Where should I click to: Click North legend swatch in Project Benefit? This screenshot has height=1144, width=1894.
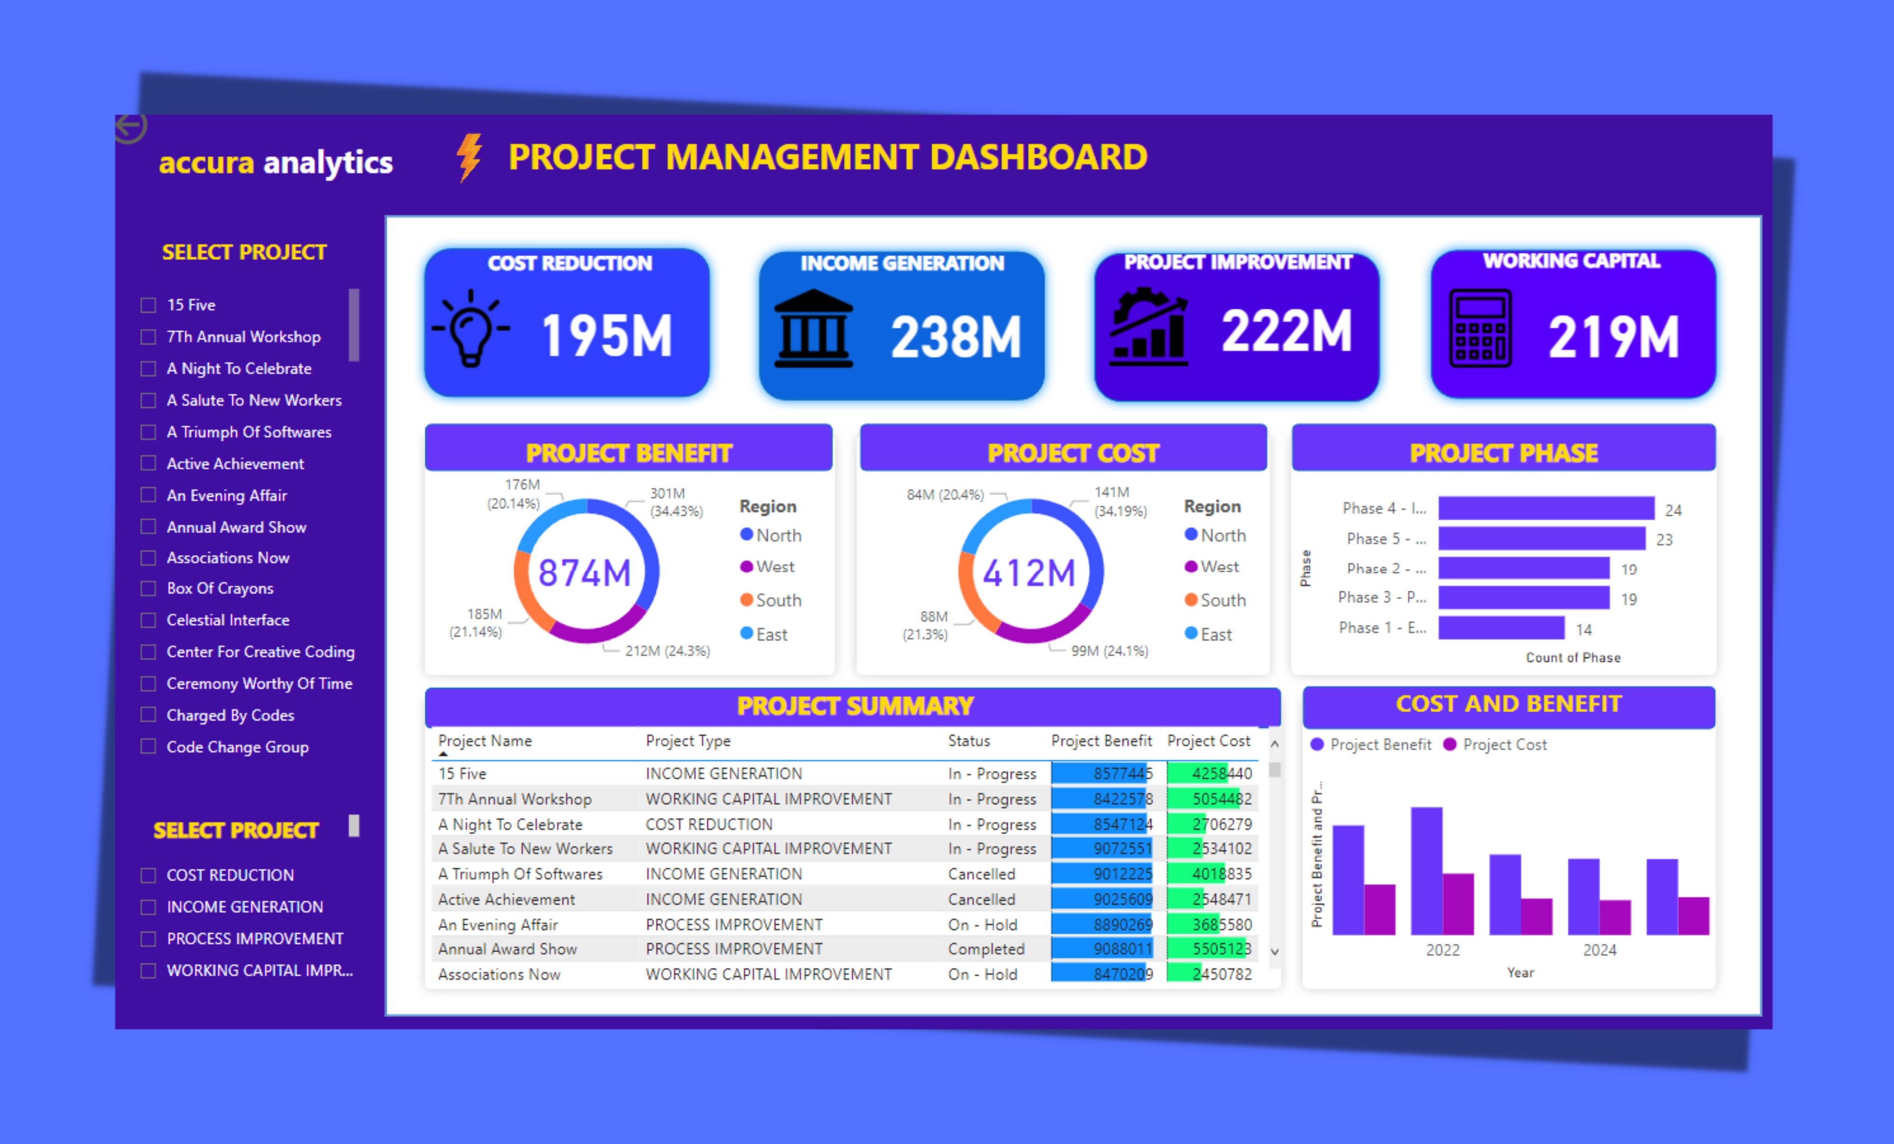[746, 534]
